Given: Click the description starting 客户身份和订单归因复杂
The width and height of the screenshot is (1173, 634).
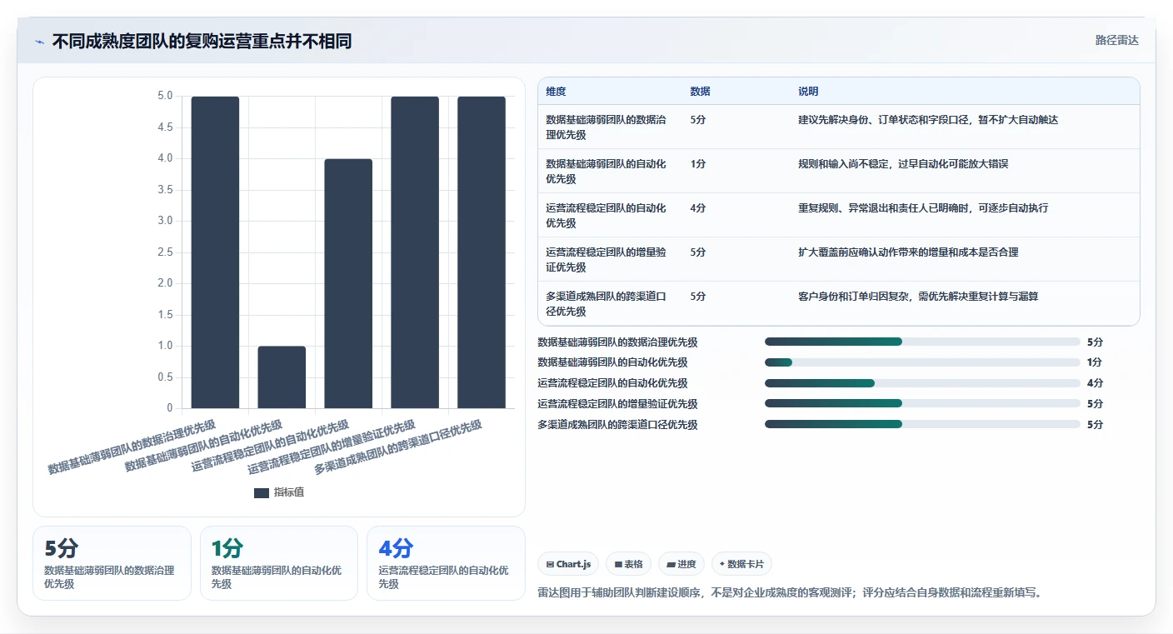Looking at the screenshot, I should point(918,297).
